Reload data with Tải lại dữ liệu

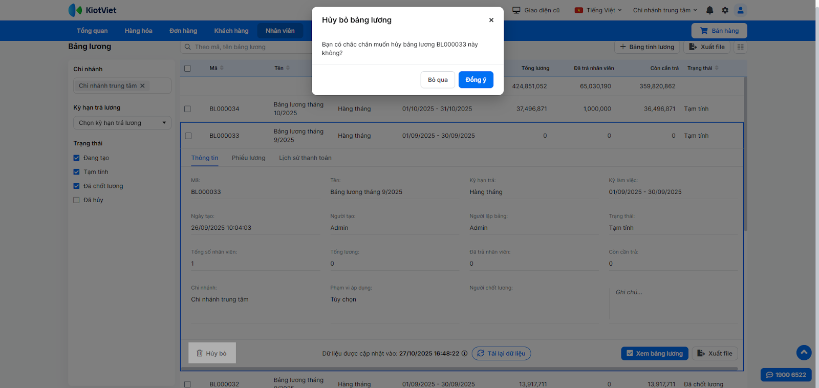click(x=501, y=353)
